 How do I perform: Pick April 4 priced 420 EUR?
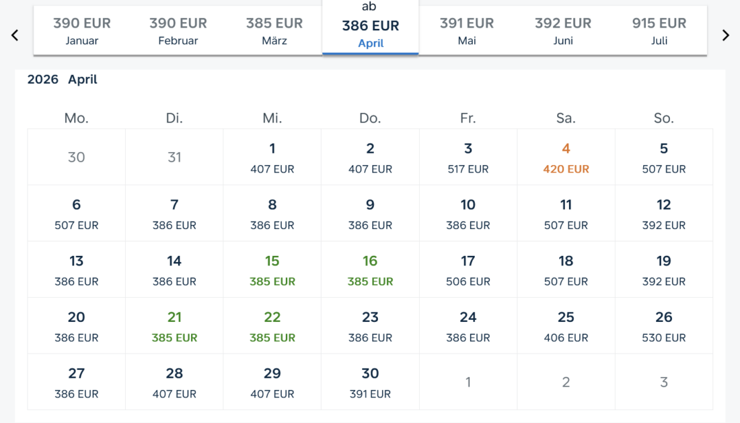click(x=566, y=158)
